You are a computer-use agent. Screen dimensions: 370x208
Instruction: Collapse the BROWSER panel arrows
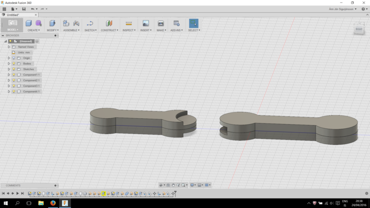(3, 35)
